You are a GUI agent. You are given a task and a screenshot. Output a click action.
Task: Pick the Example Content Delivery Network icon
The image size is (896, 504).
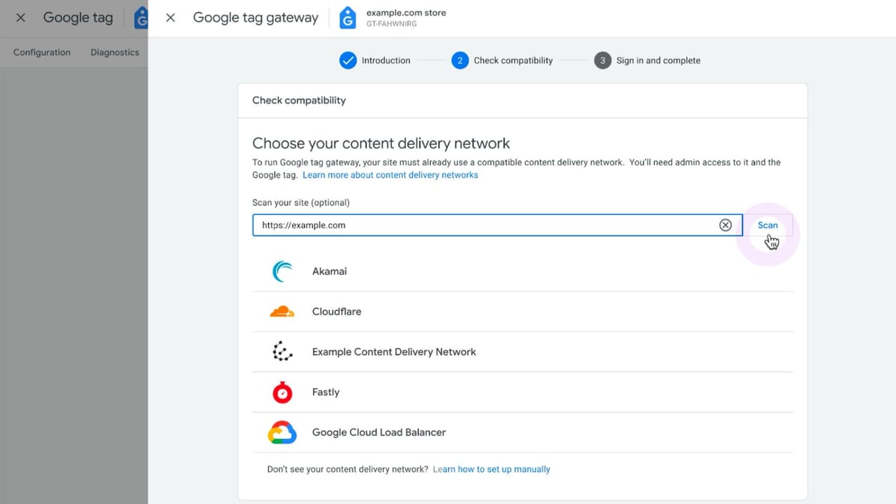(x=282, y=352)
